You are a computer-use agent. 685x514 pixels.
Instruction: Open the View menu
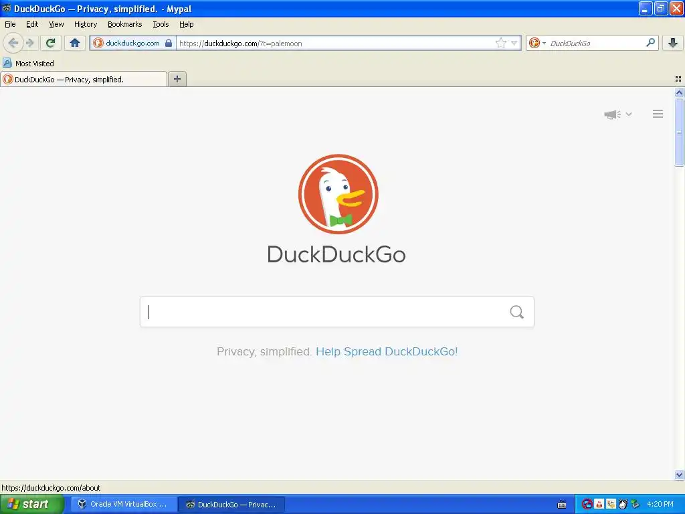click(56, 24)
